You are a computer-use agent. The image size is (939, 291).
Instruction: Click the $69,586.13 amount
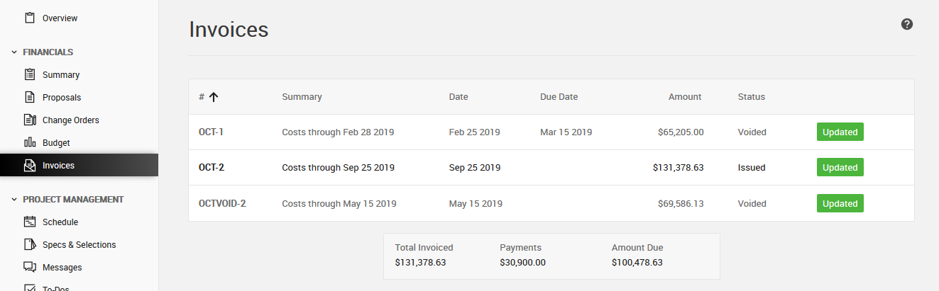point(681,203)
